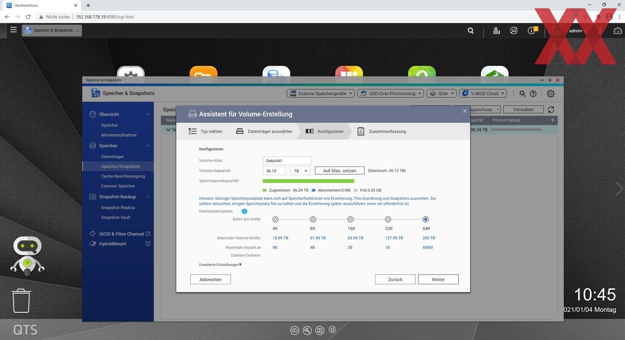Click the Prozent belegt usage bar

[x=517, y=130]
